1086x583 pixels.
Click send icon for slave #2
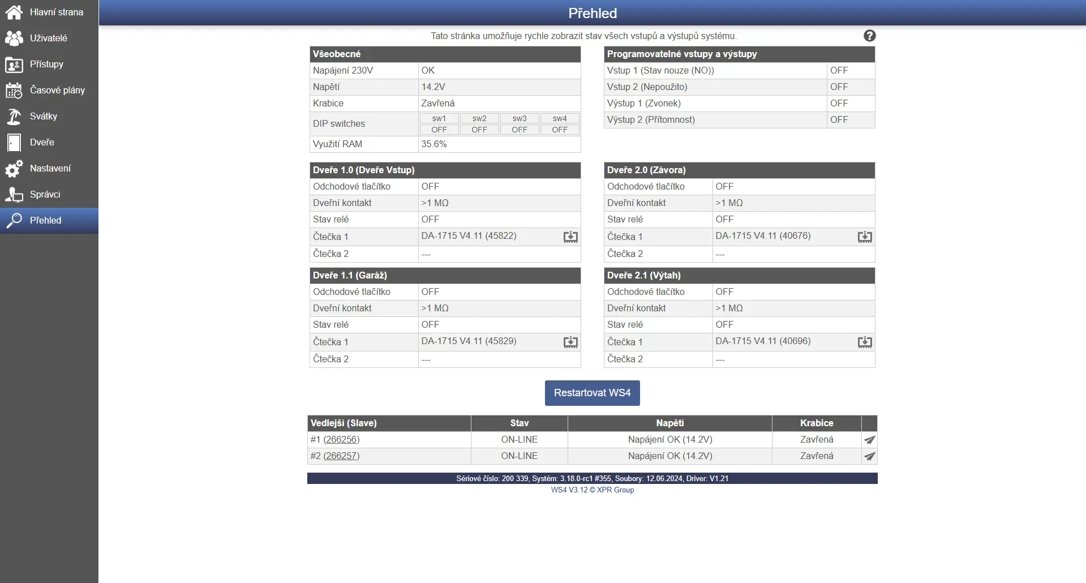[869, 456]
